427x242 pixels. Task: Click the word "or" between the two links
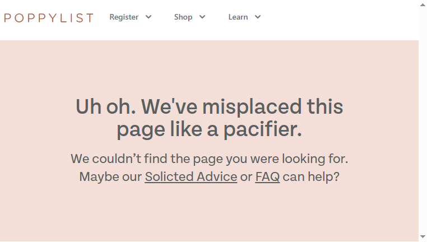click(x=246, y=177)
